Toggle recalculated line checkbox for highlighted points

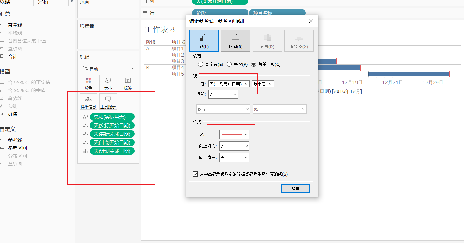[195, 174]
